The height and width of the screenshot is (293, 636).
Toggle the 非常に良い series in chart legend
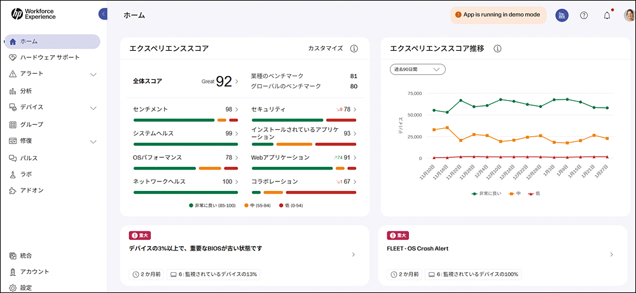point(487,194)
